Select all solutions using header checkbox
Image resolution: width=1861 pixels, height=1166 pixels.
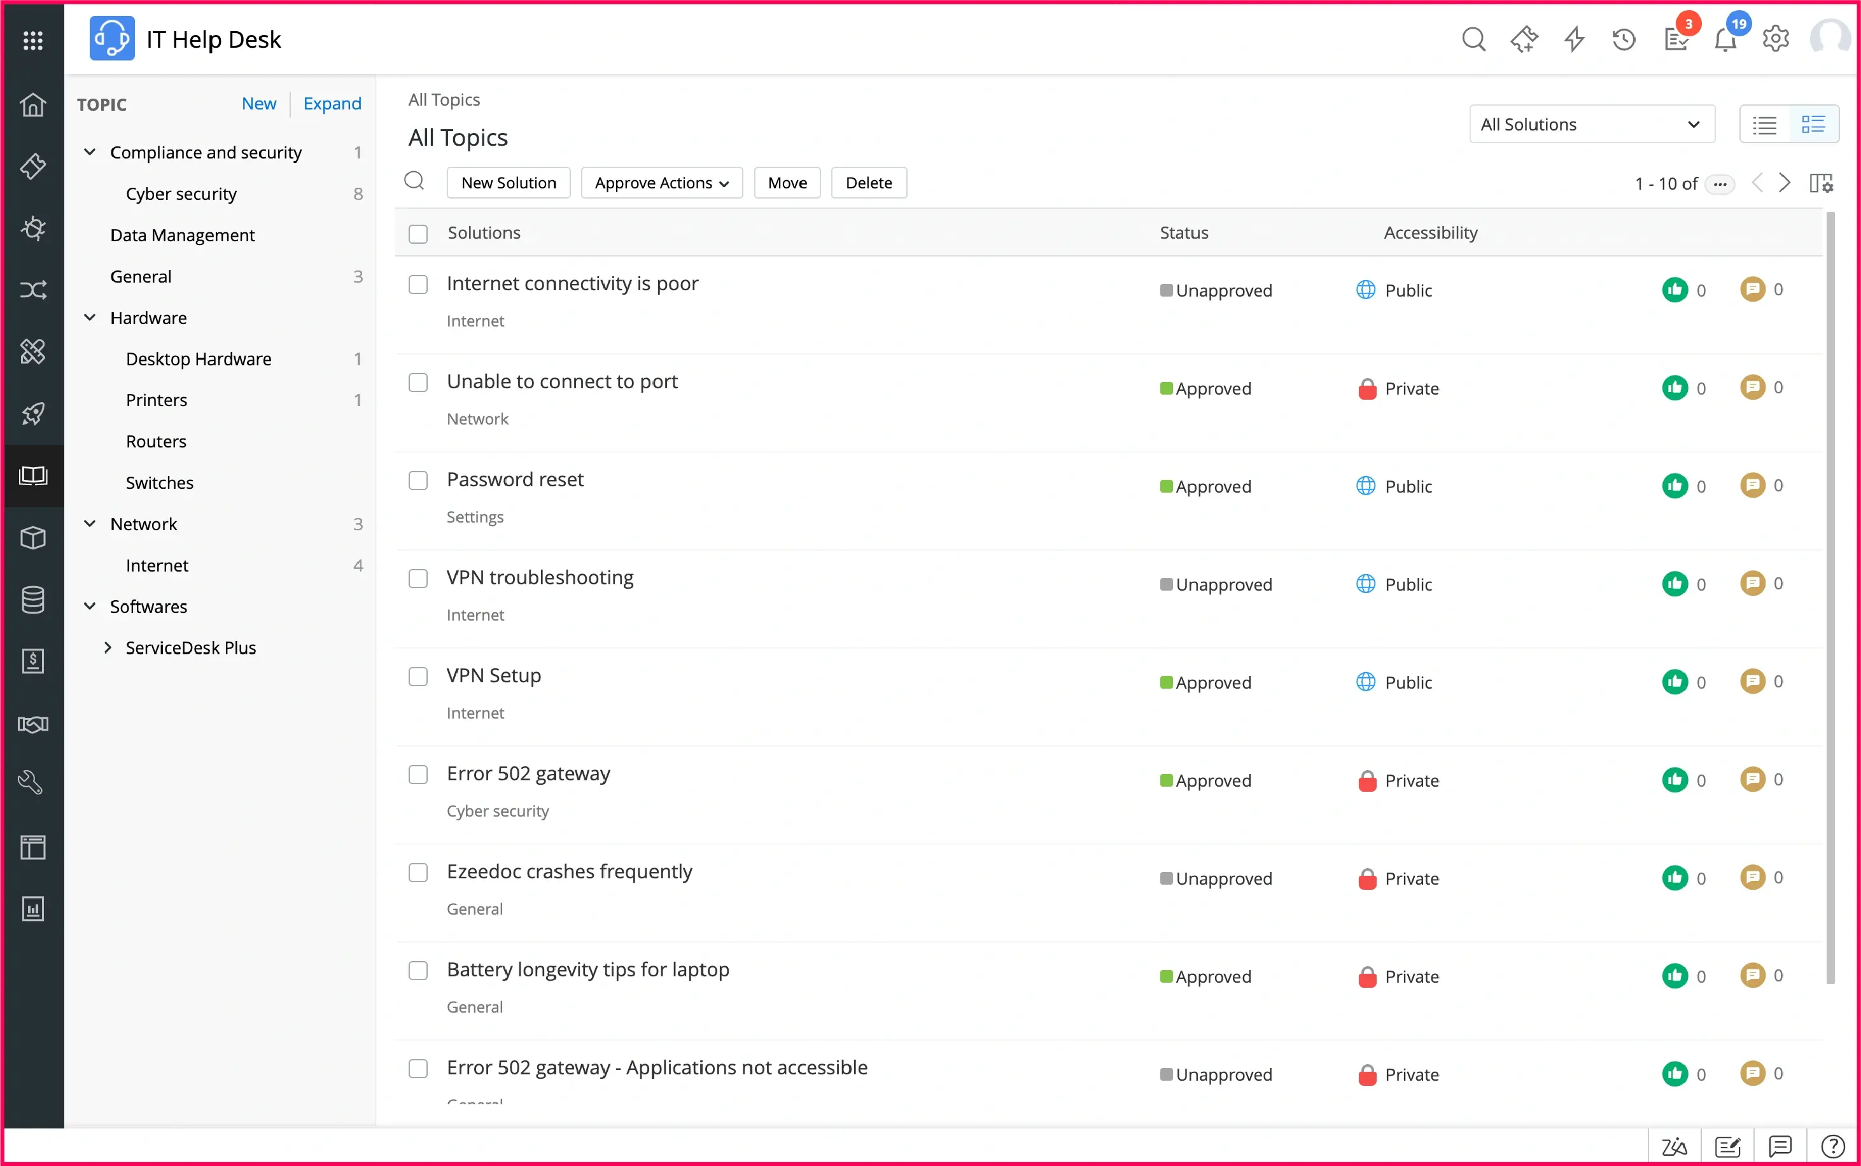(418, 234)
